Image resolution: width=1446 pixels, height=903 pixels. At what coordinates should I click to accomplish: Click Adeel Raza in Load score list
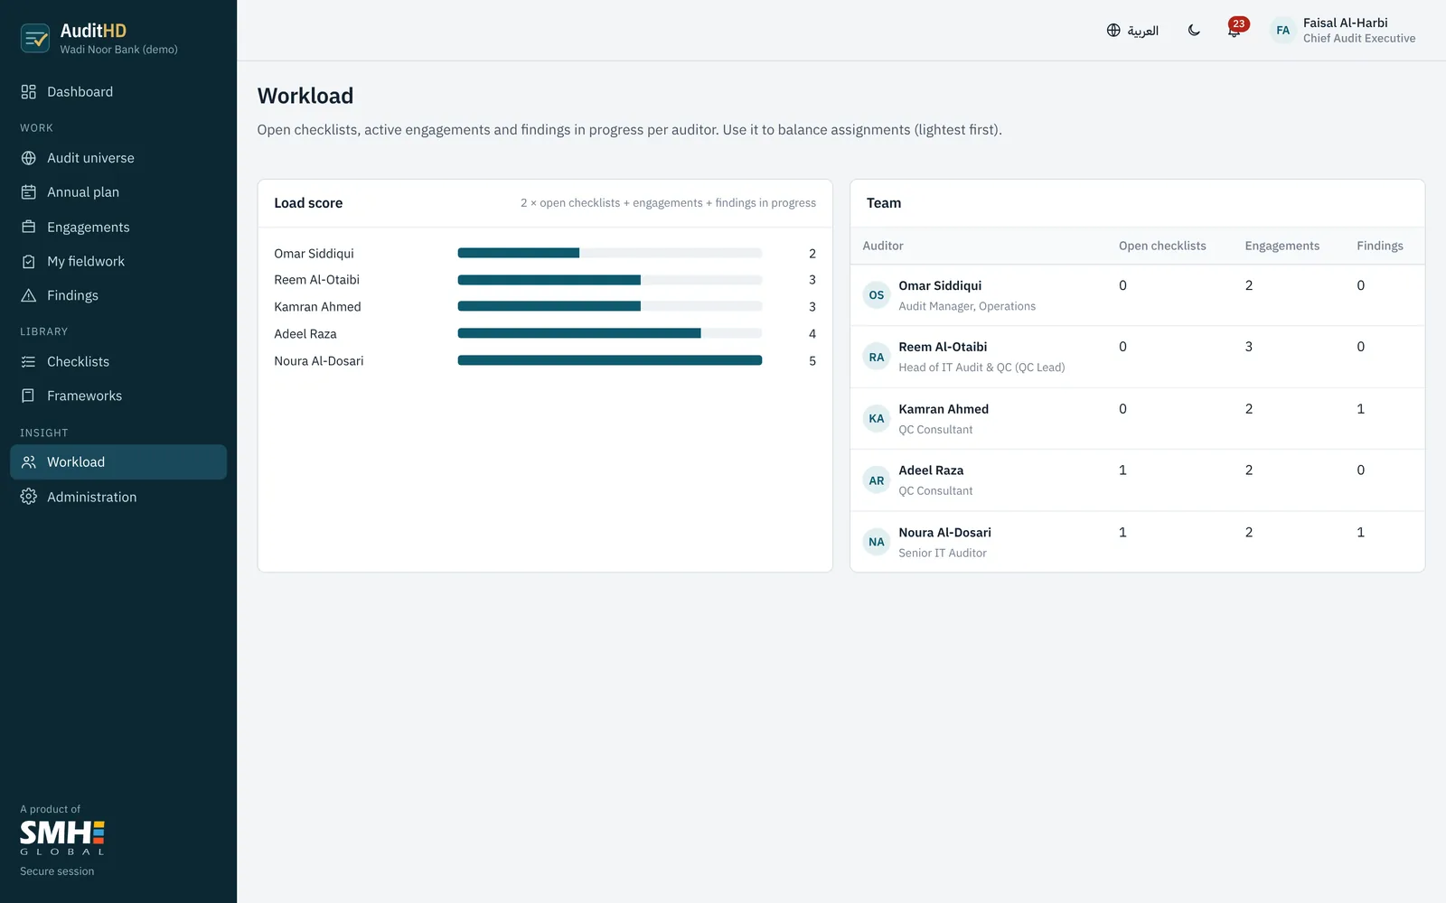coord(305,334)
